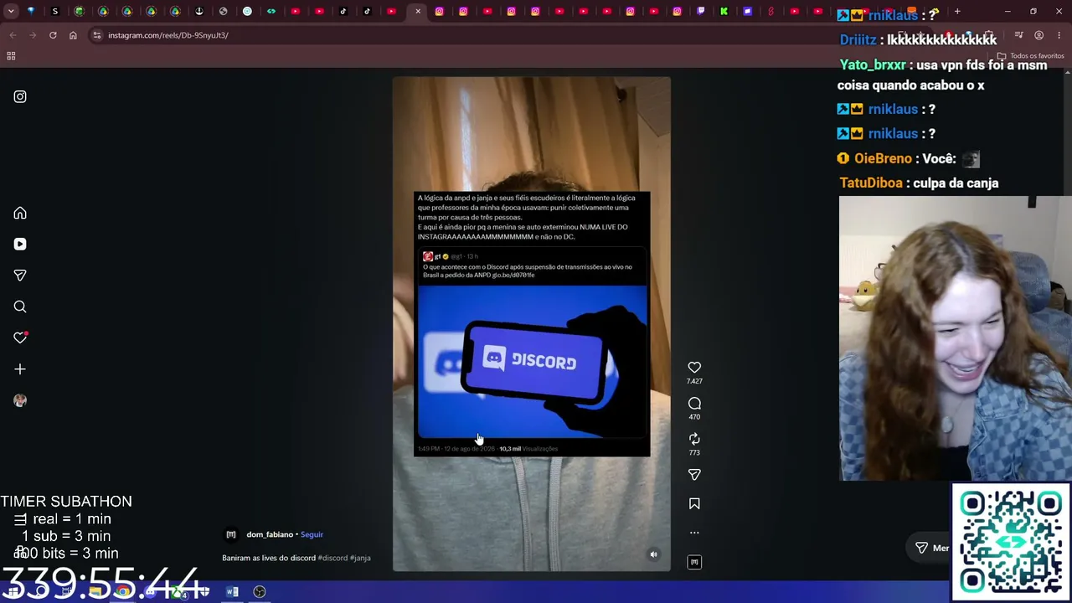
Task: Open dom_fabiano's profile picture beside username
Action: pos(231,534)
